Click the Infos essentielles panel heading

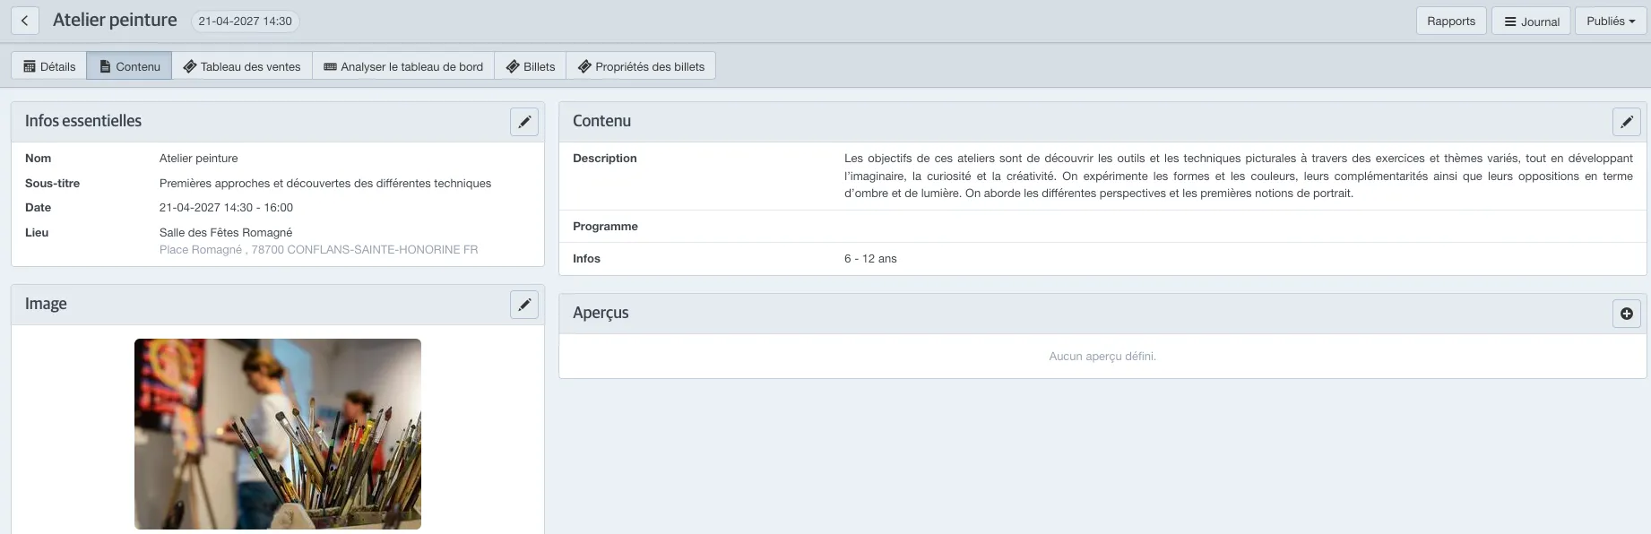coord(83,121)
